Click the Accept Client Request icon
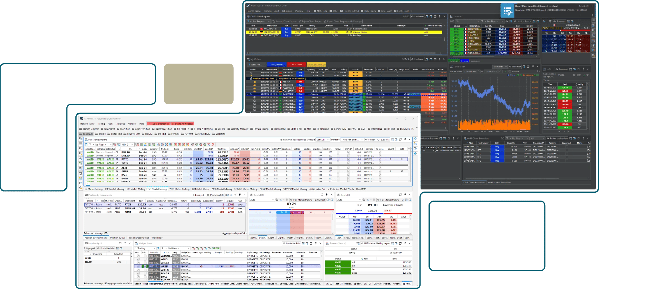This screenshot has height=289, width=655. point(274,21)
